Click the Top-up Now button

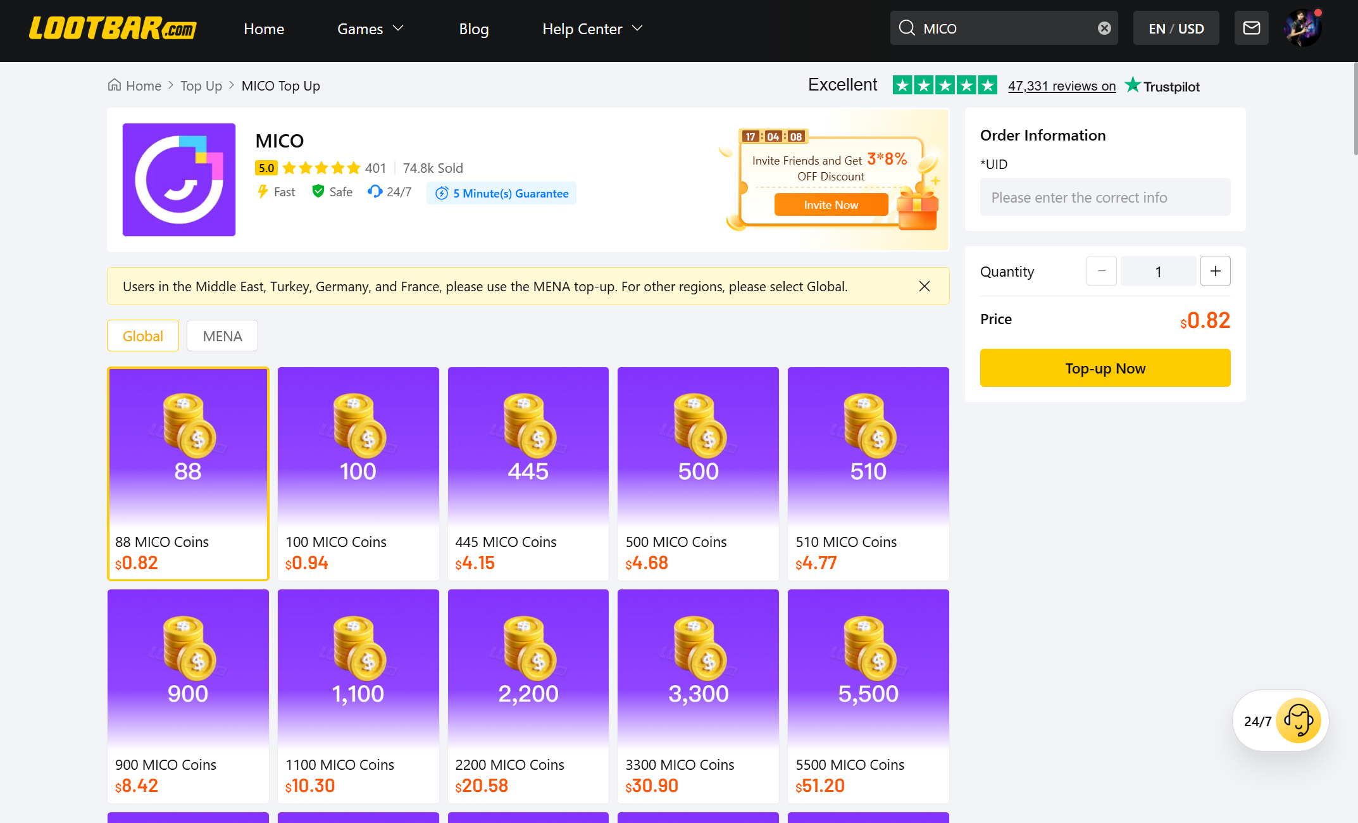(1105, 368)
